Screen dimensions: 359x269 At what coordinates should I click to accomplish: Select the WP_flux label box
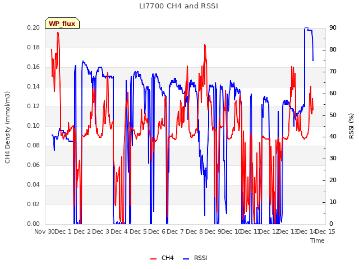62,24
